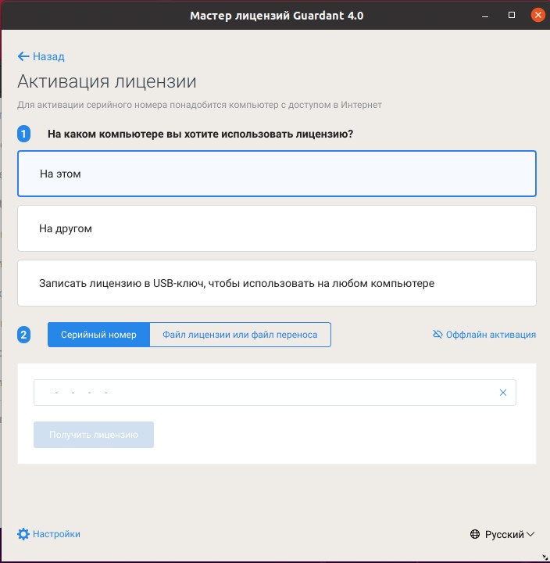This screenshot has height=563, width=550.
Task: Choose writing license to USB key option
Action: 277,283
